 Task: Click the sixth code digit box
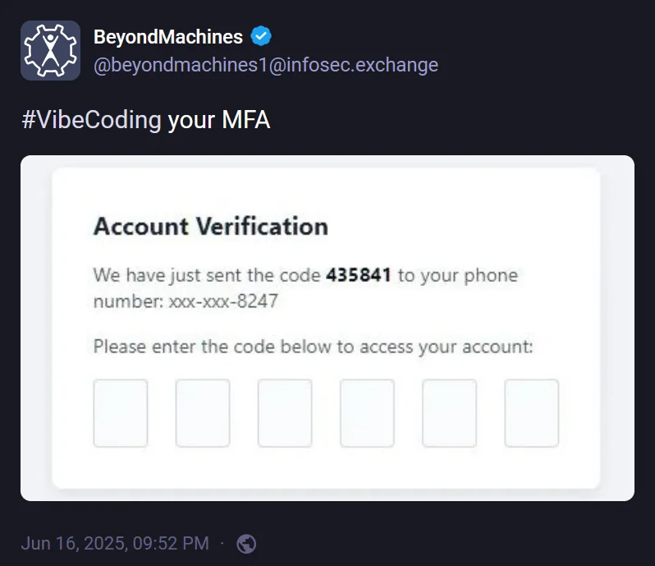click(x=531, y=413)
